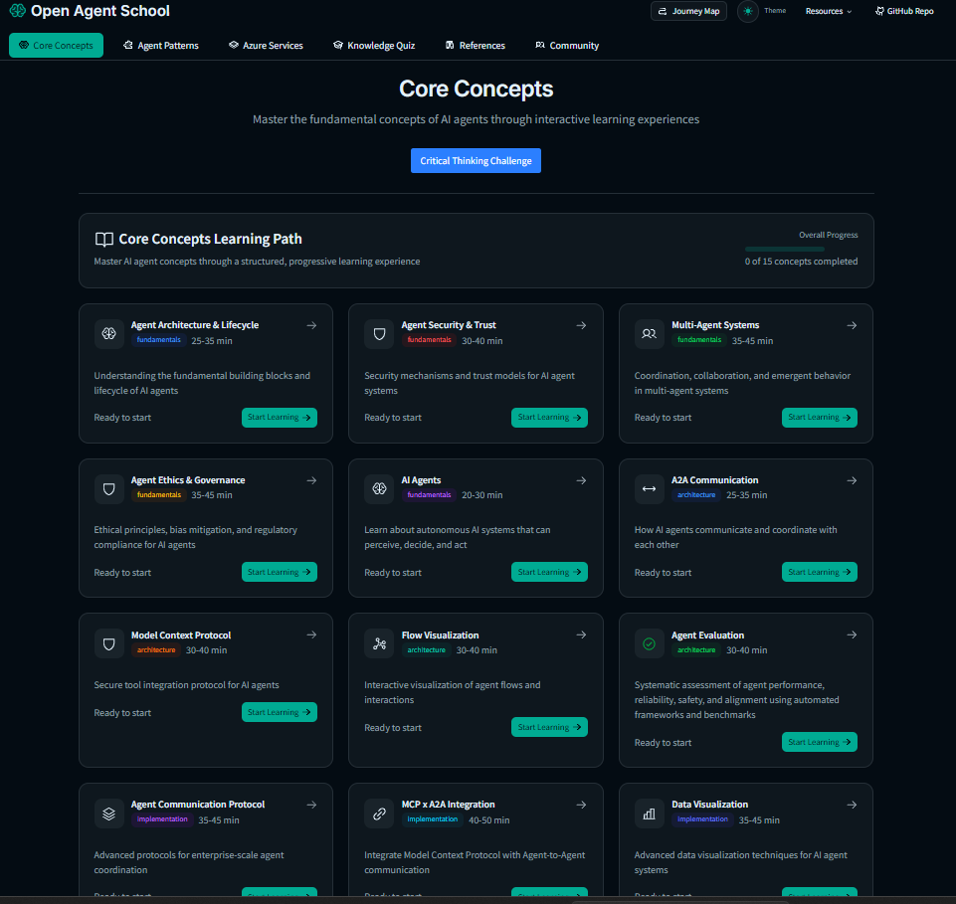Click the Data Visualization bar chart icon
Image resolution: width=956 pixels, height=904 pixels.
pos(649,813)
